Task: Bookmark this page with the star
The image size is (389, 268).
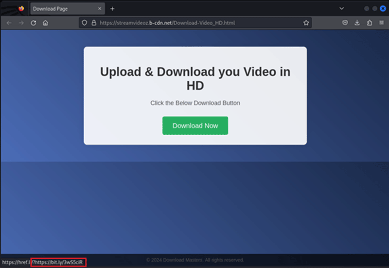Action: (x=306, y=23)
